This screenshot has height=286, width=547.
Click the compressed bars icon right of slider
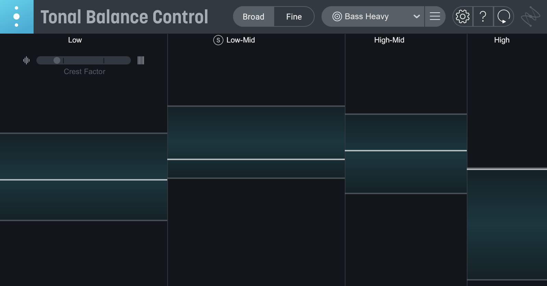pos(141,60)
